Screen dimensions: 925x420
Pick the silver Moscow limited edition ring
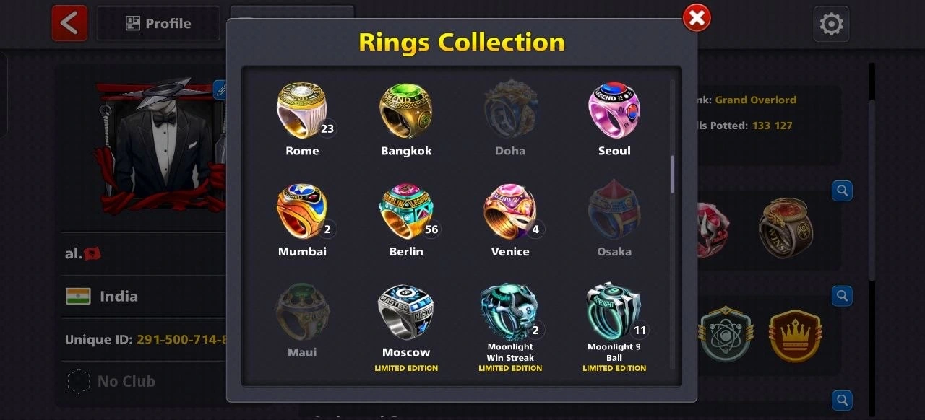406,312
